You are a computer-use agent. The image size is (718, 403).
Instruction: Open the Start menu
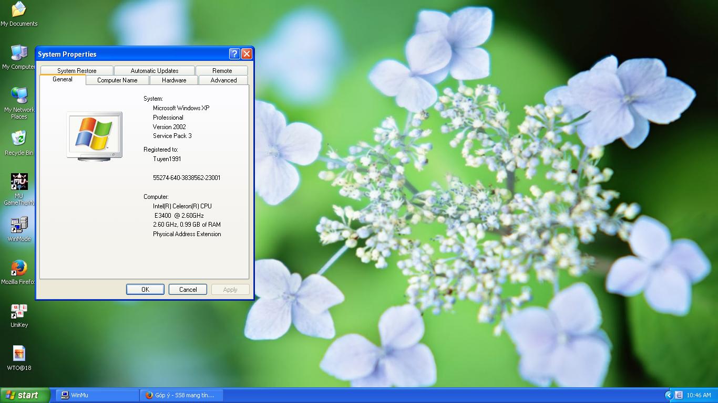(25, 395)
